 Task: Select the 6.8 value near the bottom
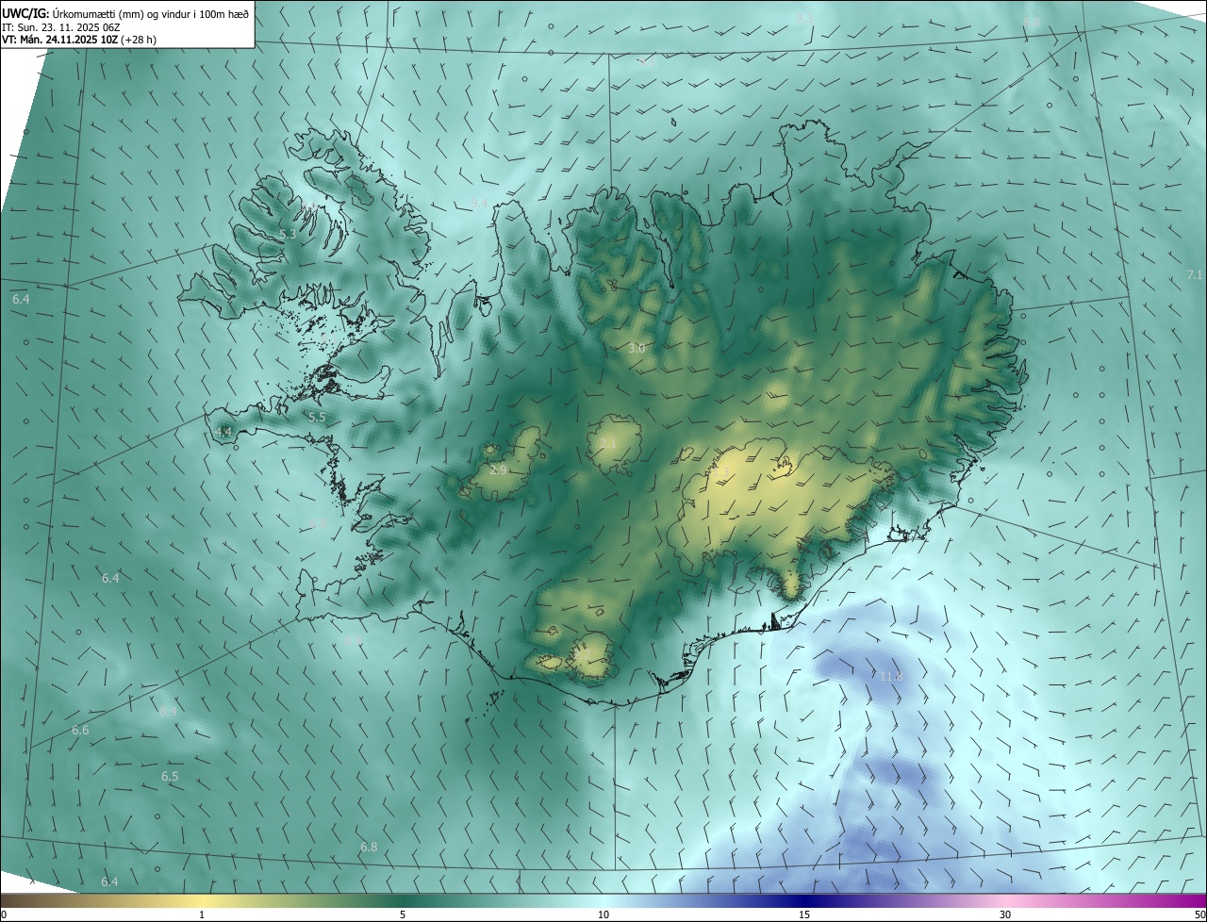pos(369,847)
